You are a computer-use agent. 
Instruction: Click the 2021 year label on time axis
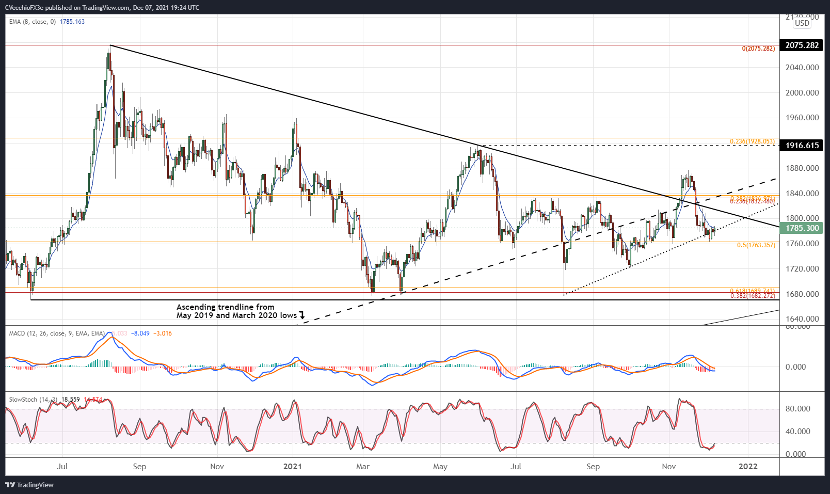[293, 466]
